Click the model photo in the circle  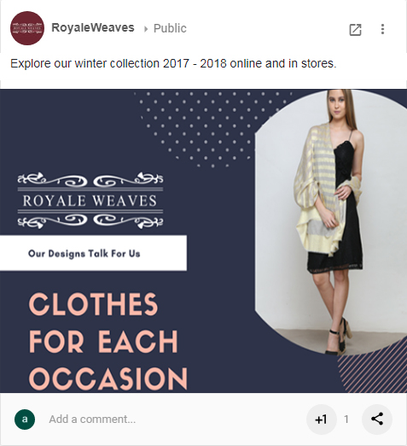(331, 222)
